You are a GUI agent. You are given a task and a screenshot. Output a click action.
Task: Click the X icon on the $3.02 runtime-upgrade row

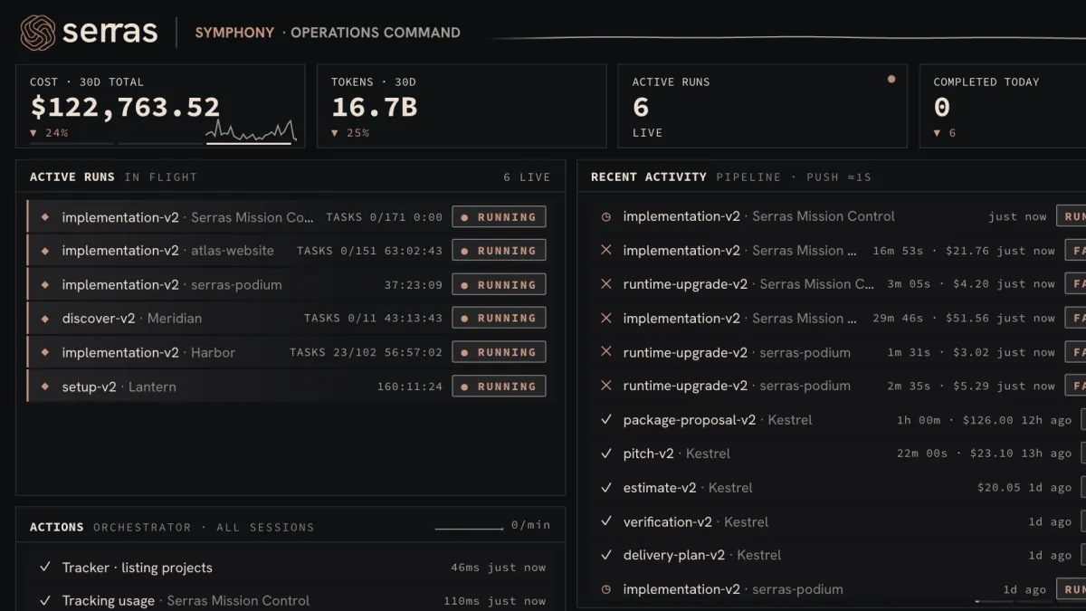(x=606, y=352)
